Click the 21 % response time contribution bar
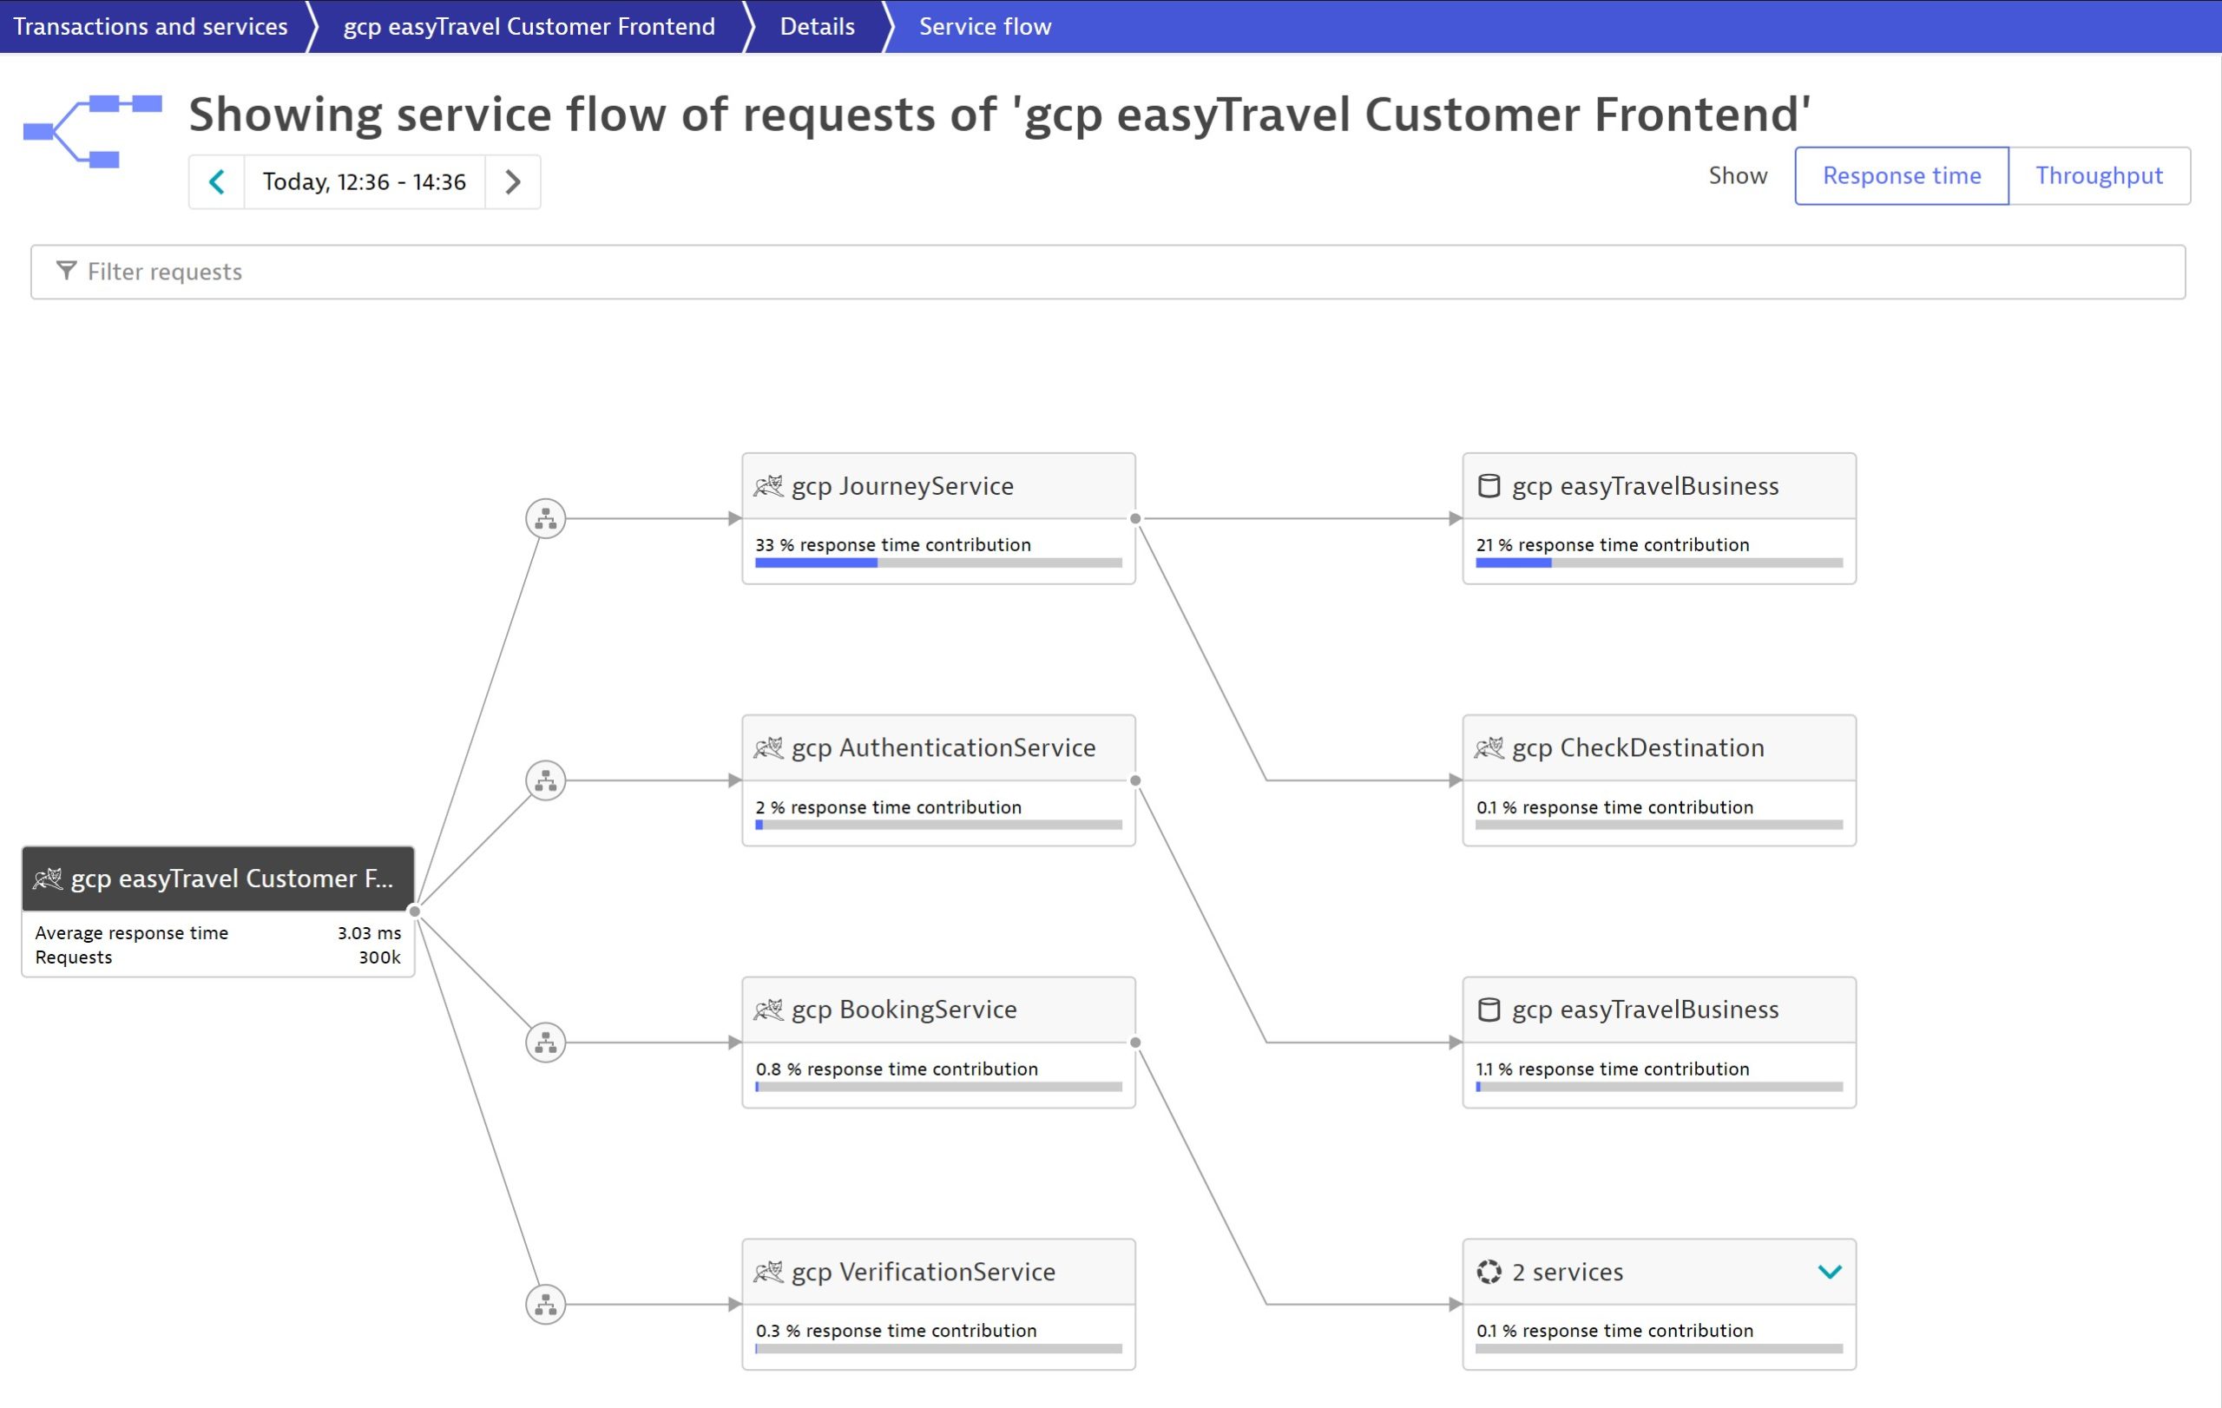This screenshot has height=1408, width=2222. click(1659, 563)
